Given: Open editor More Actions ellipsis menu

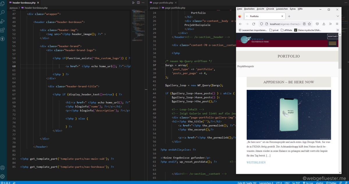Looking at the screenshot, I should coord(144,3).
